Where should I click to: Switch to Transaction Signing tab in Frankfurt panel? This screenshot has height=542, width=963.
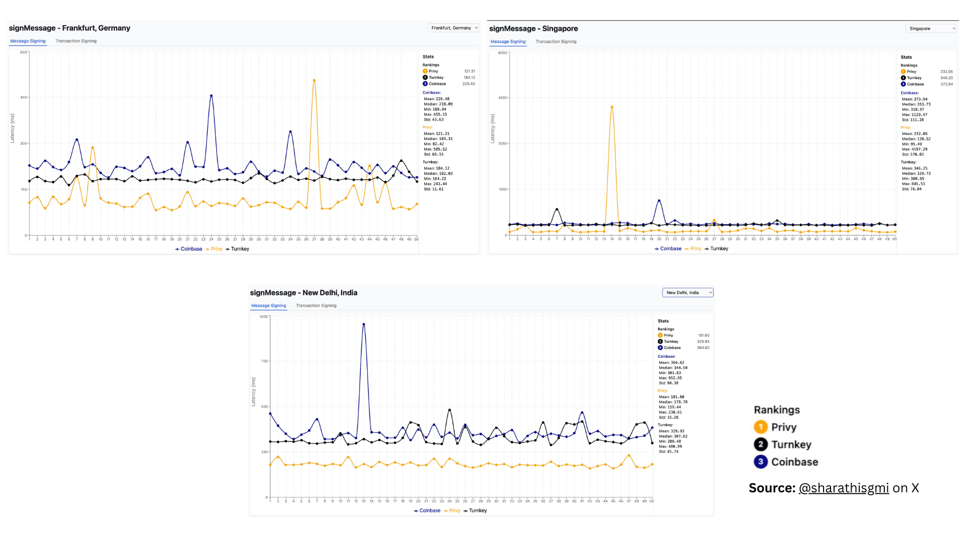coord(76,41)
